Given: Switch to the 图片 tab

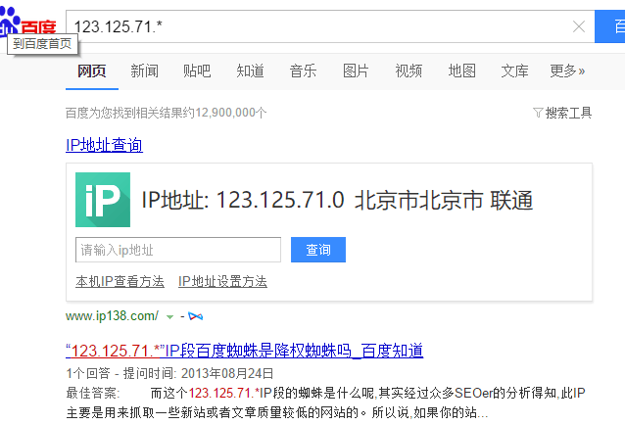Looking at the screenshot, I should (x=356, y=71).
